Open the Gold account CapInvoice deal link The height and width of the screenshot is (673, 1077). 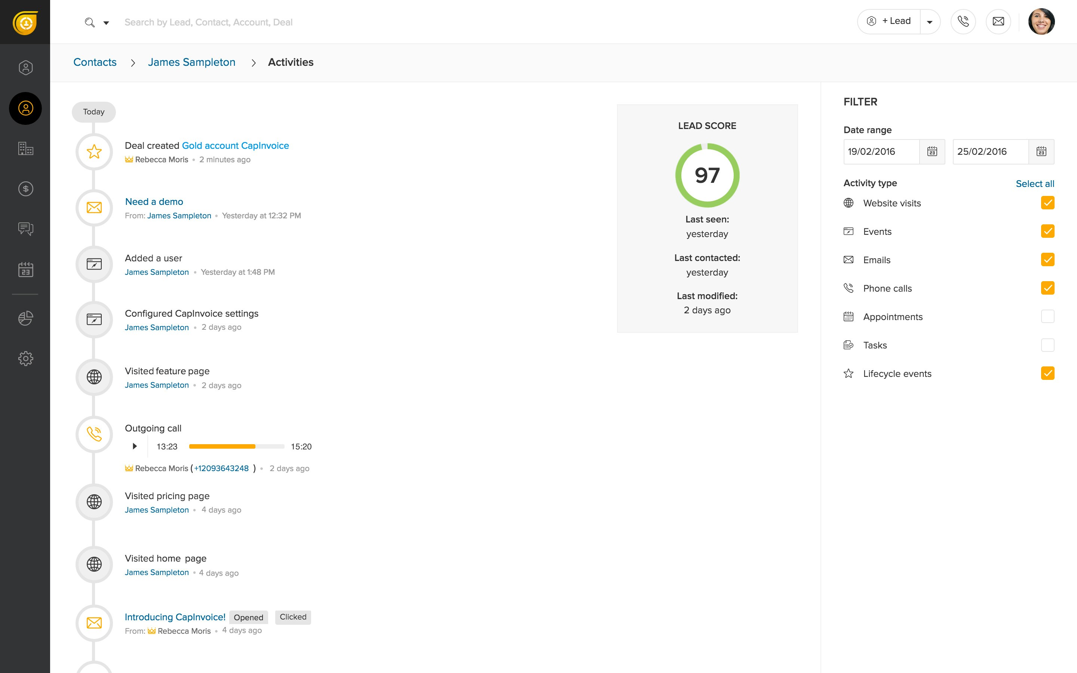(x=235, y=145)
